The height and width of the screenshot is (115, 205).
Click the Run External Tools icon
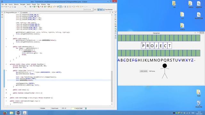pyautogui.click(x=38, y=7)
